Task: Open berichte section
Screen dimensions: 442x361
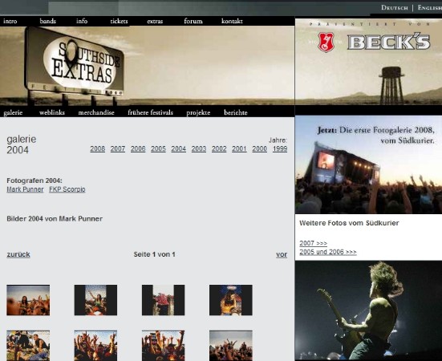Action: tap(236, 112)
